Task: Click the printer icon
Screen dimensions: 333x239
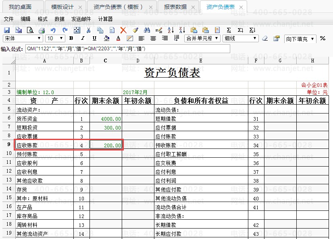Action: click(42, 30)
